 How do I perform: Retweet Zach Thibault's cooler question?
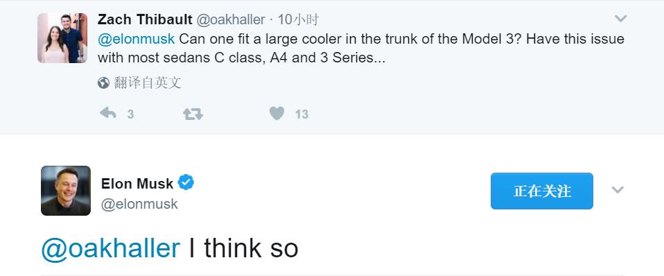[x=193, y=114]
